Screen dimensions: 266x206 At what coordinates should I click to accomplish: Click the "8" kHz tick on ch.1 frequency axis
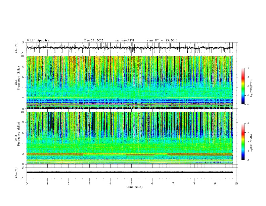[x=24, y=67]
